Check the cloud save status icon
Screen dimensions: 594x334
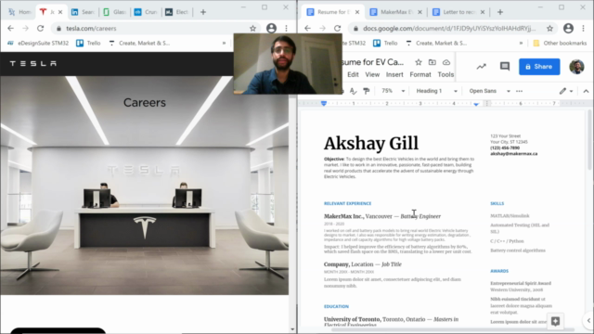[x=446, y=62]
